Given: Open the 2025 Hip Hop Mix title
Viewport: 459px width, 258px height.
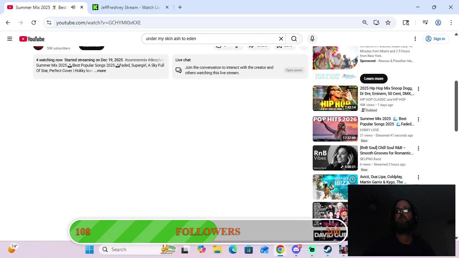Looking at the screenshot, I should 387,91.
